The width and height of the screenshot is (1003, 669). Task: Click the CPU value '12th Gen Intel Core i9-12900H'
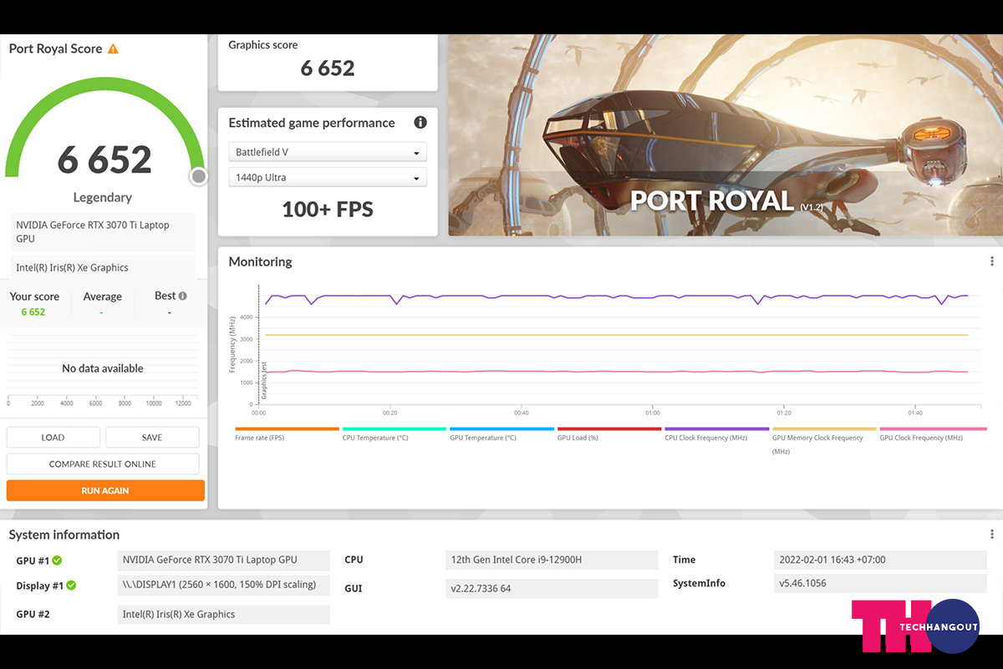pos(552,560)
